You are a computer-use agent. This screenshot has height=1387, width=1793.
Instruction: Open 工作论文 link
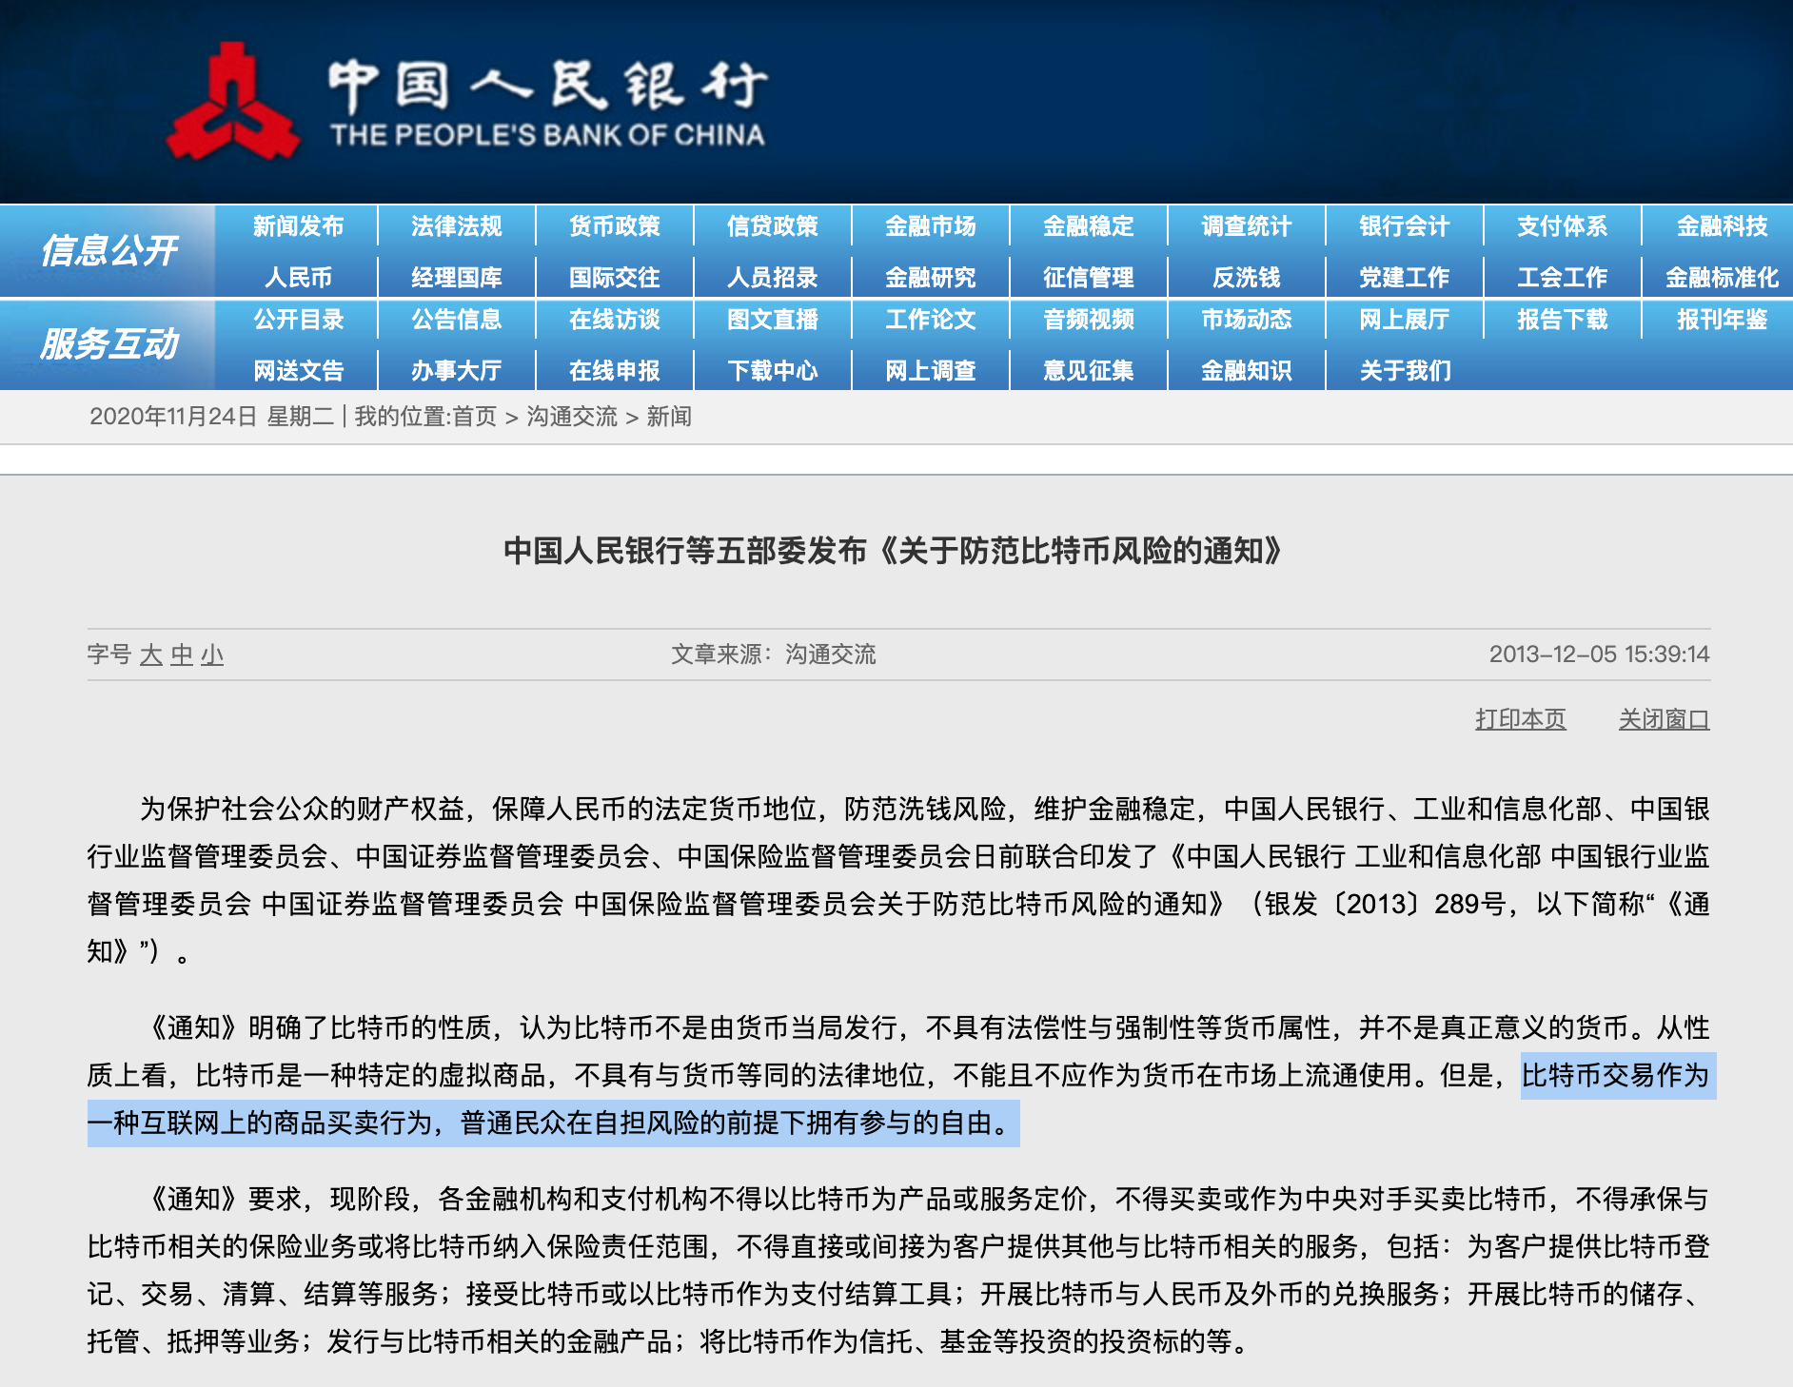(930, 320)
